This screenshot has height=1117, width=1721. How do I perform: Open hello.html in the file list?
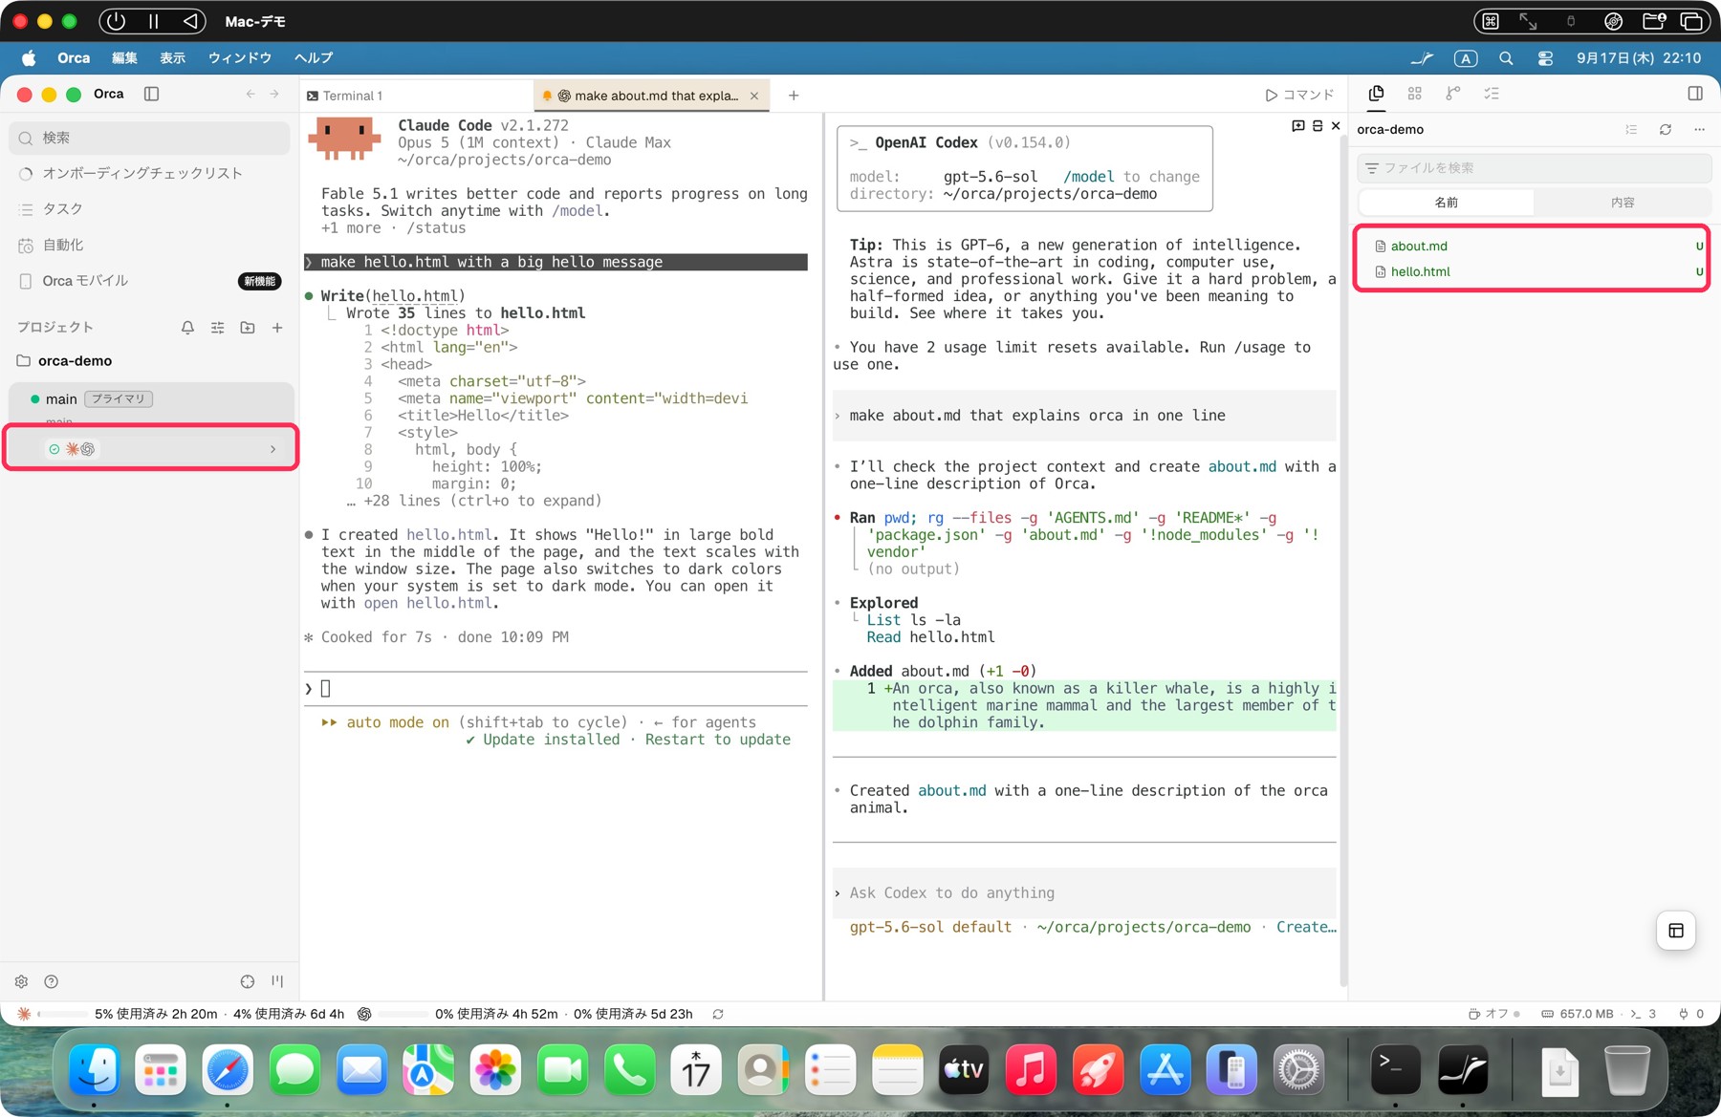tap(1534, 272)
